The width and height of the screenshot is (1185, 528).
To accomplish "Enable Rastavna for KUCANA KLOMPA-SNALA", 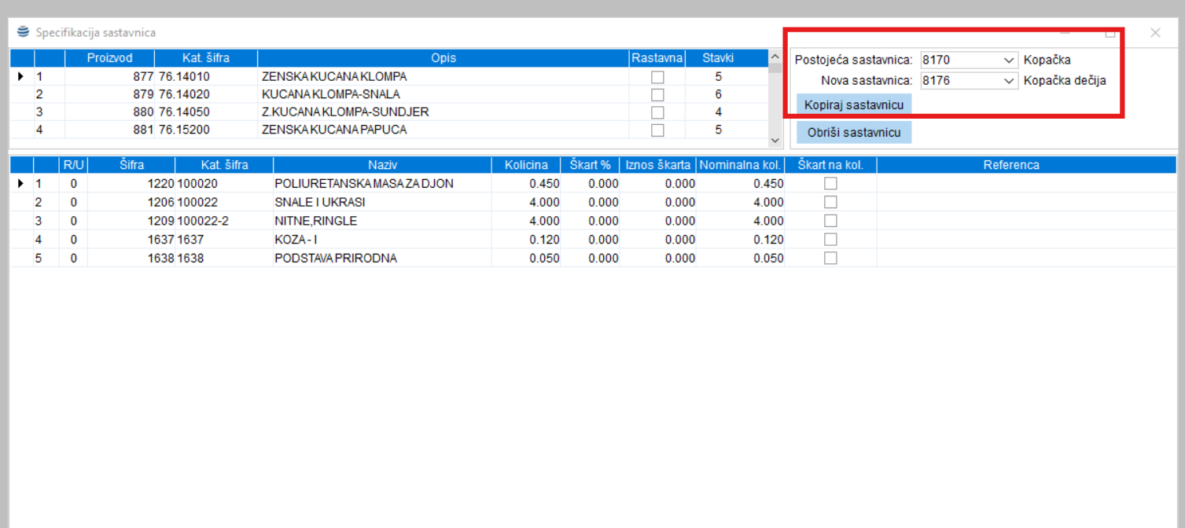I will 657,94.
